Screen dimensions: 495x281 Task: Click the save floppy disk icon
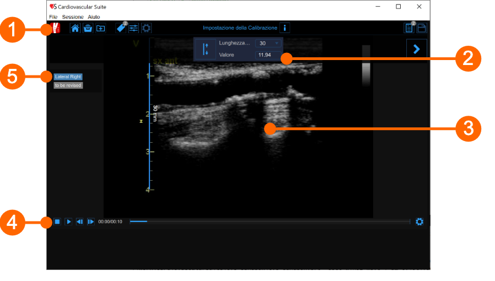pos(422,29)
